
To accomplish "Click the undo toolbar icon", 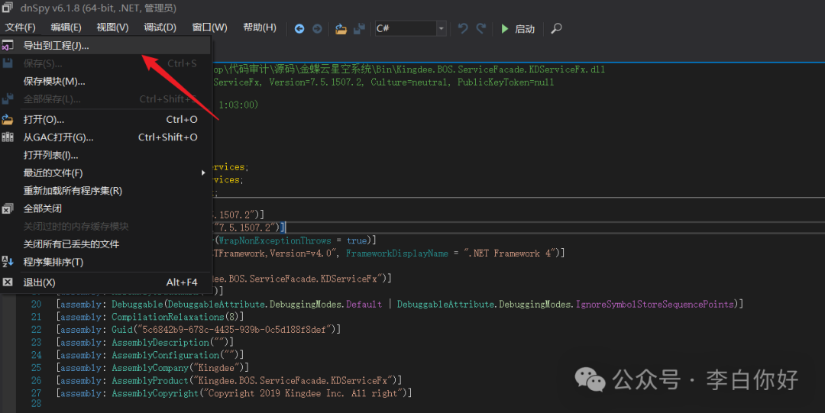I will click(462, 28).
